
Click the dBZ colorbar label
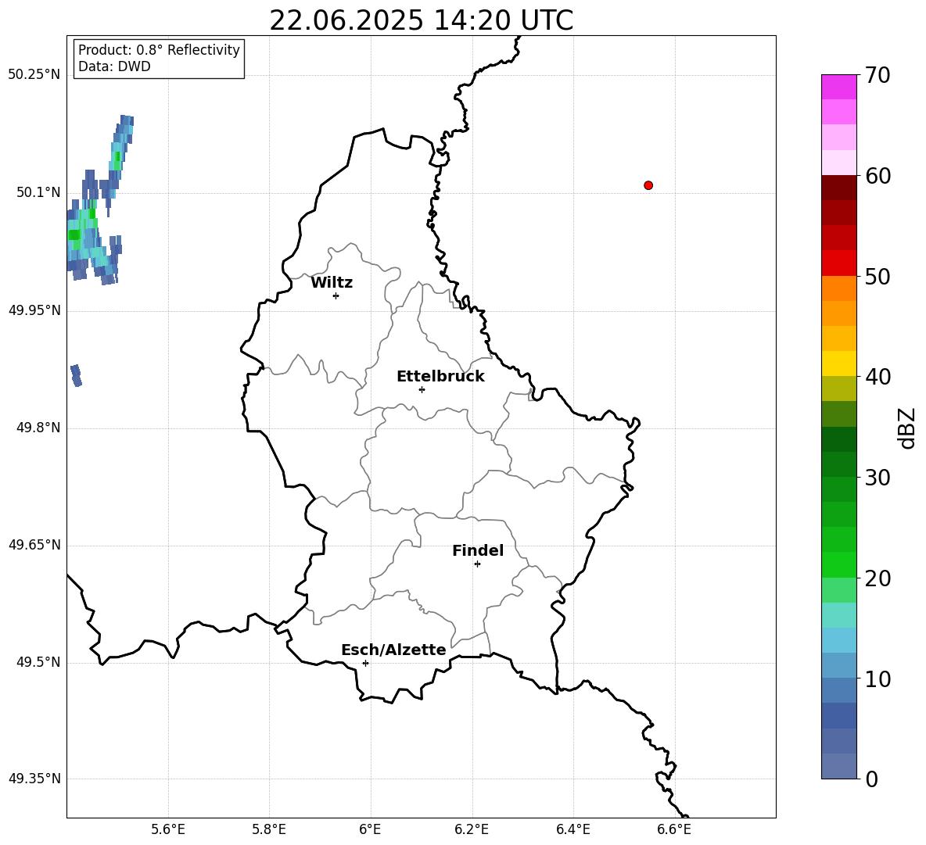[906, 428]
